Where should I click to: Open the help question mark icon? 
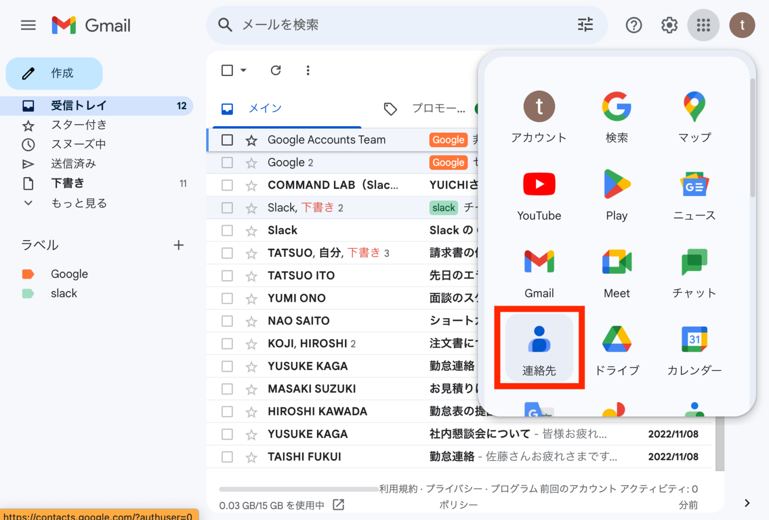634,25
